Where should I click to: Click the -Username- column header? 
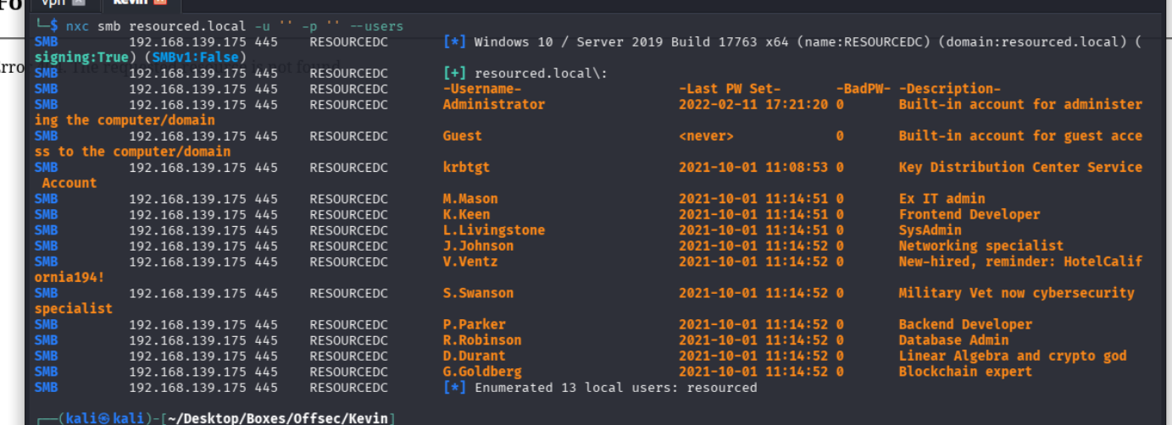(481, 89)
